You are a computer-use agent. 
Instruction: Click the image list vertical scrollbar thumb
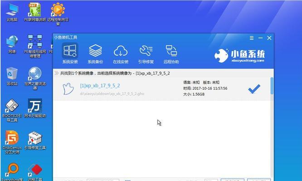click(272, 86)
